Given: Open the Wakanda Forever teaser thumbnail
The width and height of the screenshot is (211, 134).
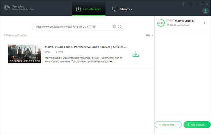Looking at the screenshot, I should (x=25, y=54).
